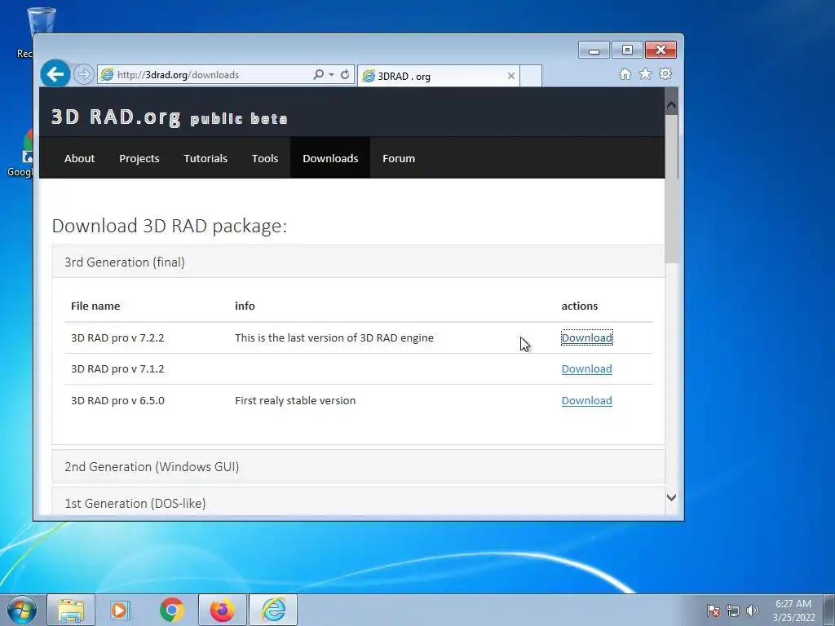Launch Firefox from taskbar
Screen dimensions: 835x626
point(222,610)
